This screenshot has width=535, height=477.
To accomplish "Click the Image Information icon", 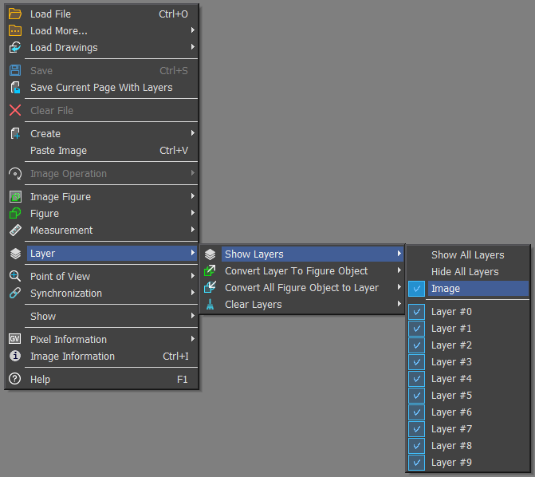I will pyautogui.click(x=15, y=357).
